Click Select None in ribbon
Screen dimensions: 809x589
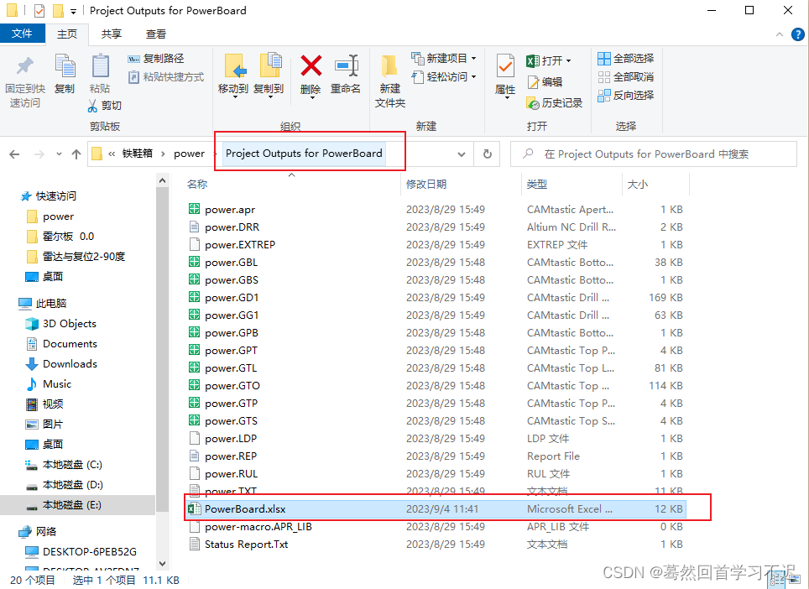(626, 77)
